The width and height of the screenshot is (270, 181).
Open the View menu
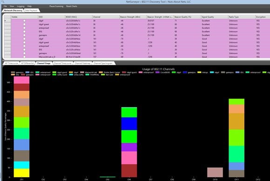click(12, 6)
